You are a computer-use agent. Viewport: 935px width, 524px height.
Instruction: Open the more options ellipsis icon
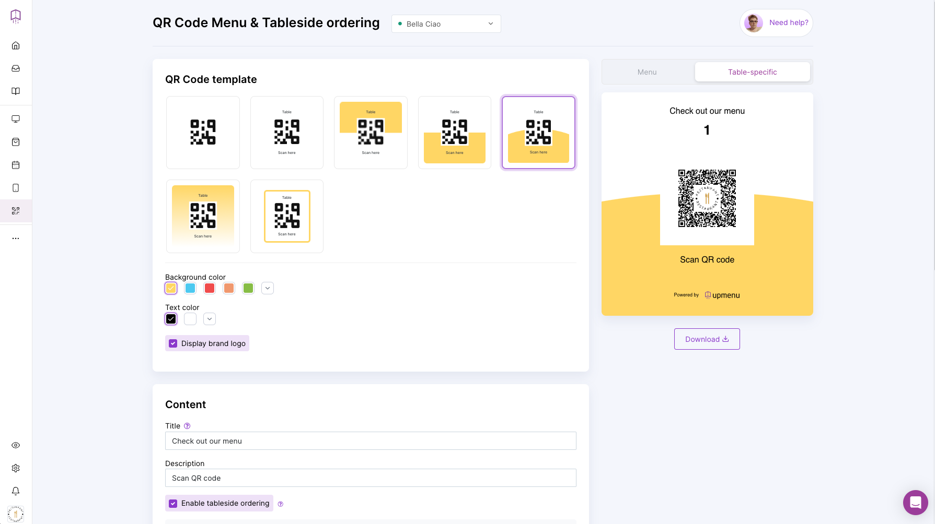16,239
